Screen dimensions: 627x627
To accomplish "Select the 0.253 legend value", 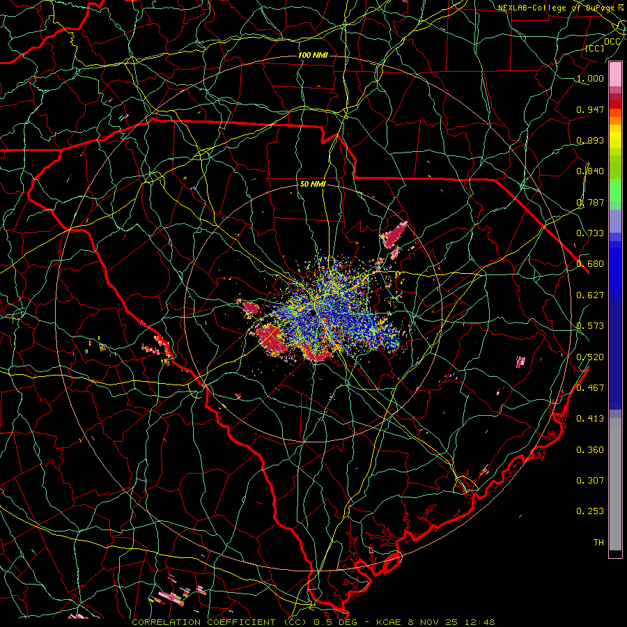I will click(590, 511).
